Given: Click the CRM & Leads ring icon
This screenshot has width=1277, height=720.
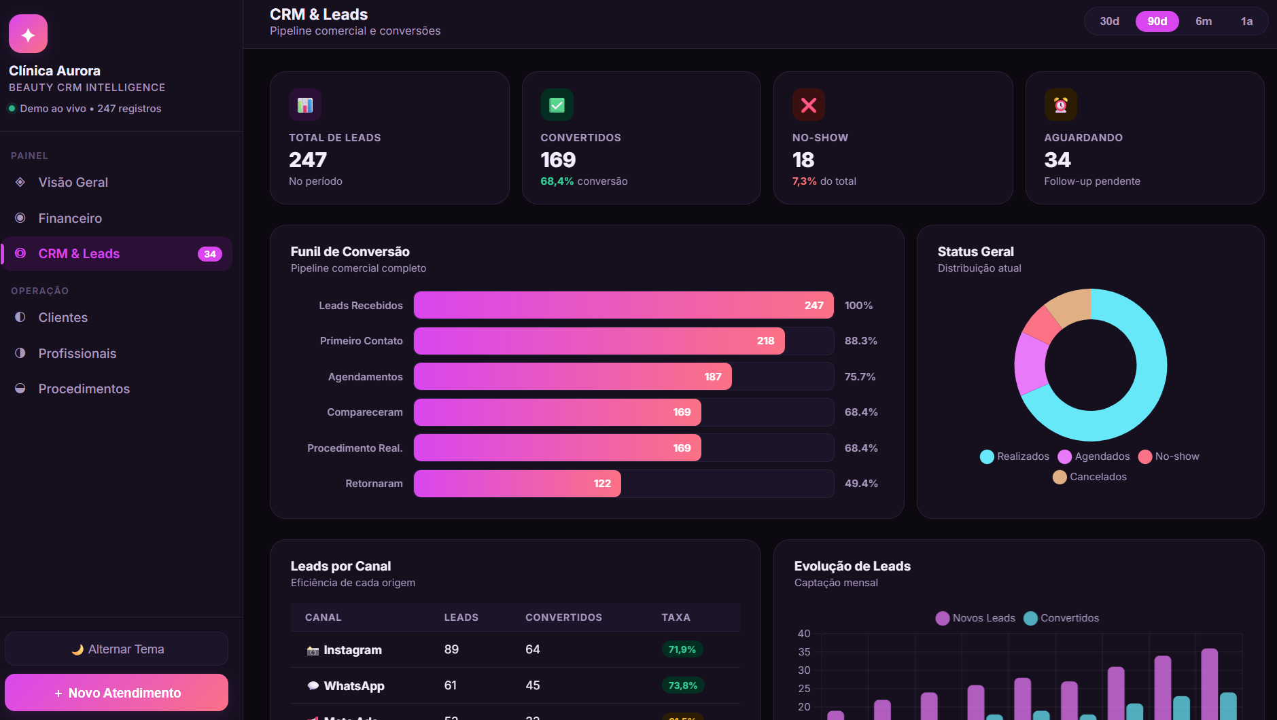Looking at the screenshot, I should click(x=20, y=253).
